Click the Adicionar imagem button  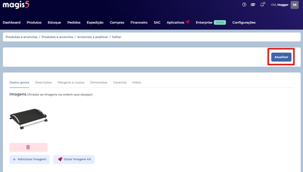(x=30, y=159)
